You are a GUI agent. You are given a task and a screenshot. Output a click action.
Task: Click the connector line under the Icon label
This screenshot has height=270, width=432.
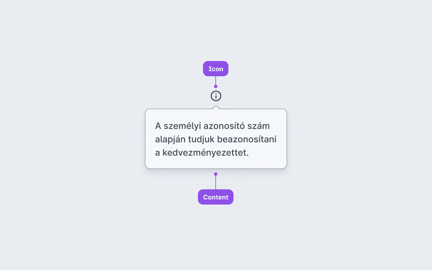click(x=216, y=80)
